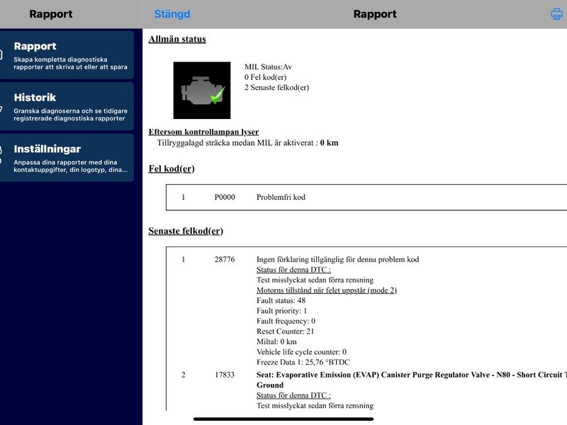Click the 'Problemfri kod' description
Image resolution: width=567 pixels, height=425 pixels.
pos(281,197)
